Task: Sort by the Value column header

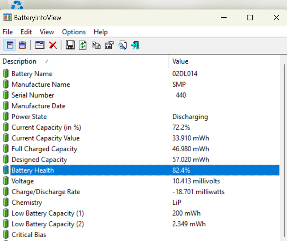Action: pos(224,61)
